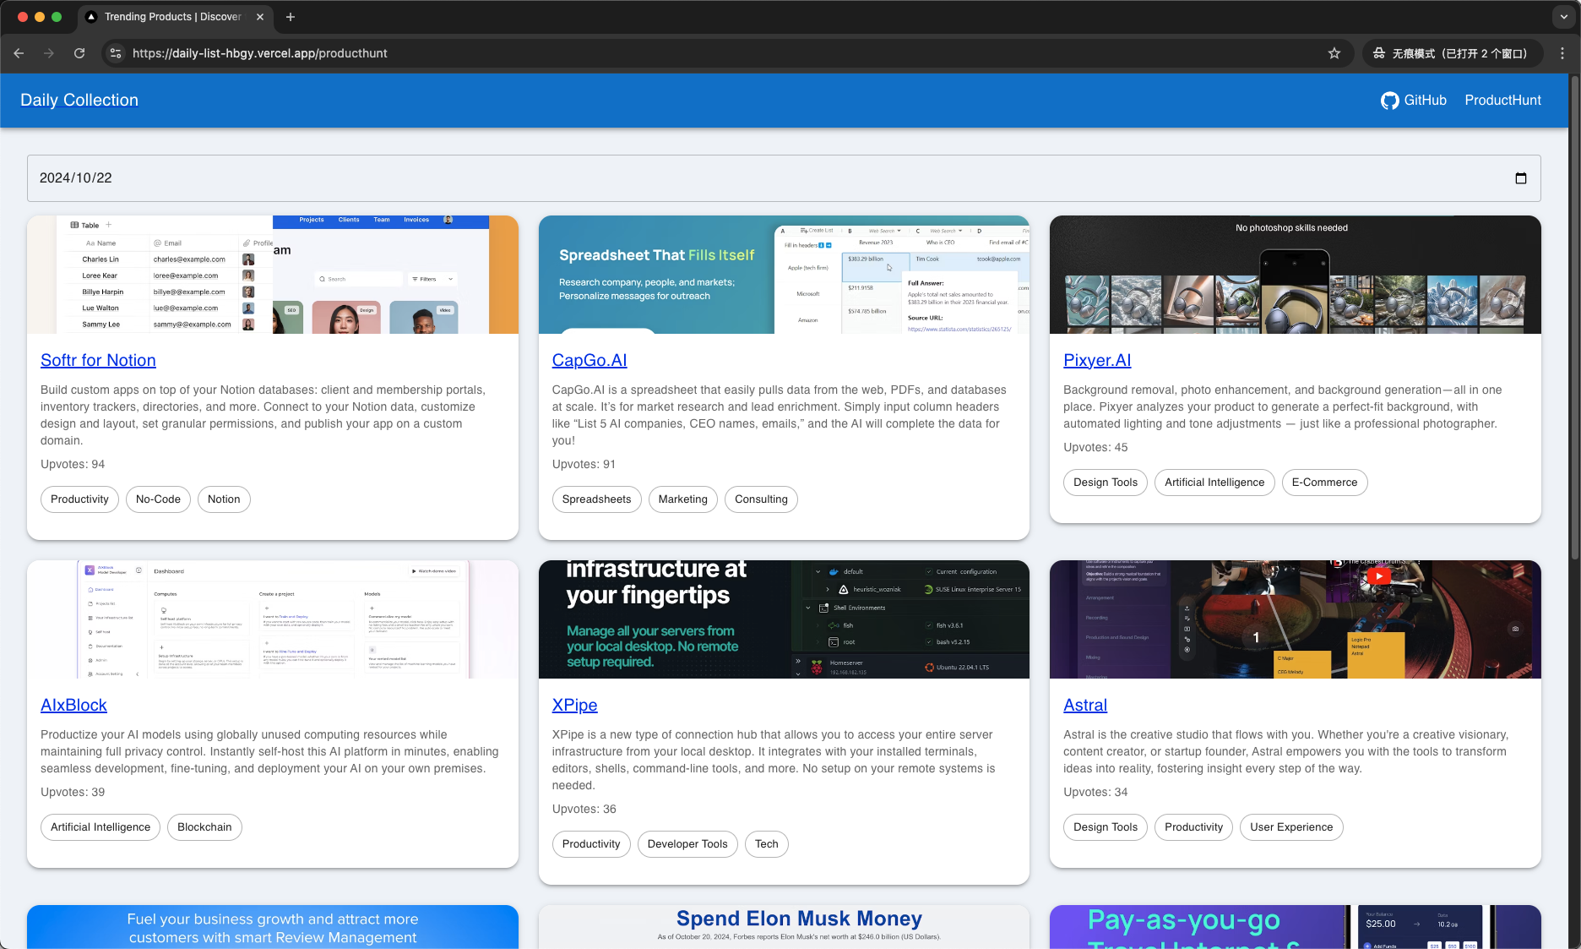The image size is (1581, 949).
Task: Open the XPipe product link
Action: tap(574, 705)
